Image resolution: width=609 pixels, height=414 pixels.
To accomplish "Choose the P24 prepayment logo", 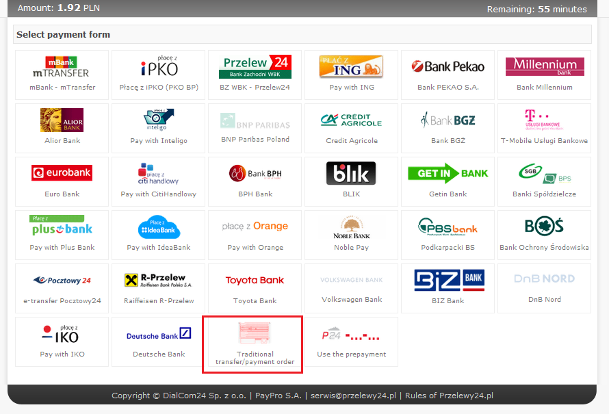I will coord(351,335).
